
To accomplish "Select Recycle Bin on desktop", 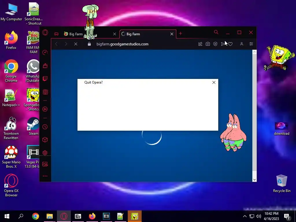I will click(282, 184).
